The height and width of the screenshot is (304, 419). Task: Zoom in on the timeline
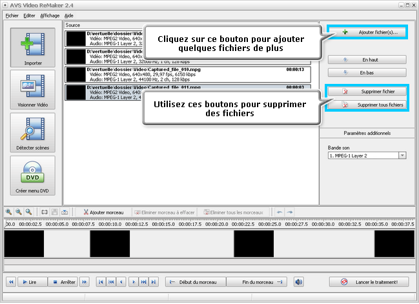tap(8, 212)
